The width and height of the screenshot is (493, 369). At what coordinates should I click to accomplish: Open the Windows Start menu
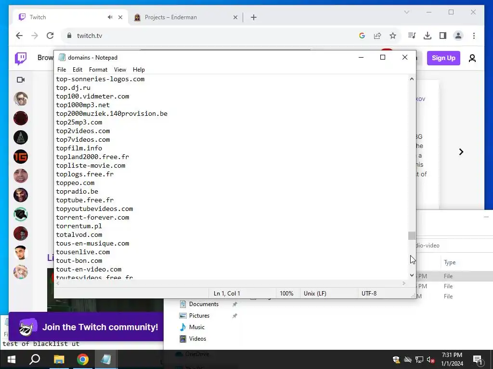point(12,359)
